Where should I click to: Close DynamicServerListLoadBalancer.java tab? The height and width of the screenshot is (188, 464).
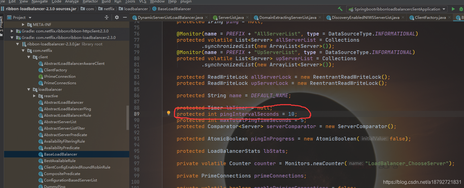[x=206, y=18]
